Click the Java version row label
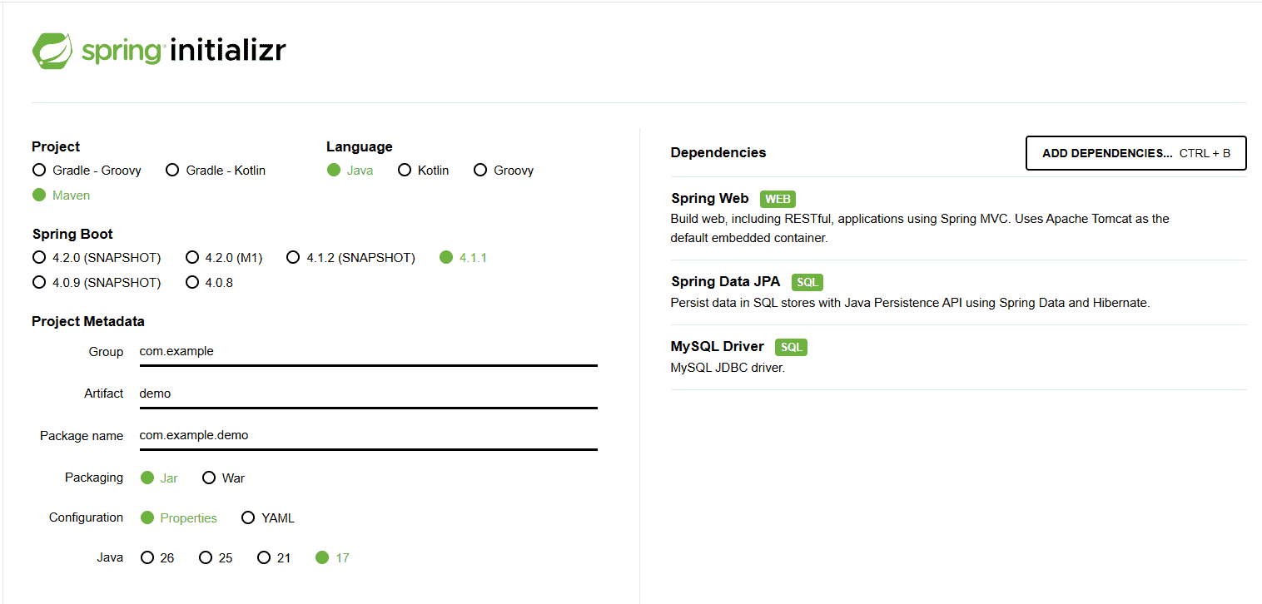1262x604 pixels. point(110,557)
